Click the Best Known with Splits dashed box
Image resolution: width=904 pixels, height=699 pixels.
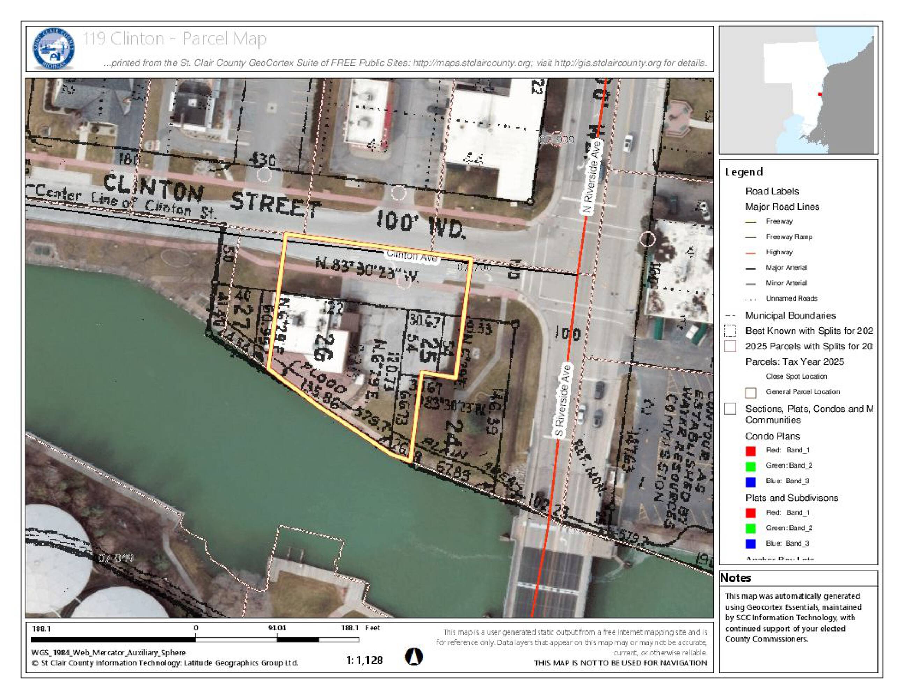730,331
